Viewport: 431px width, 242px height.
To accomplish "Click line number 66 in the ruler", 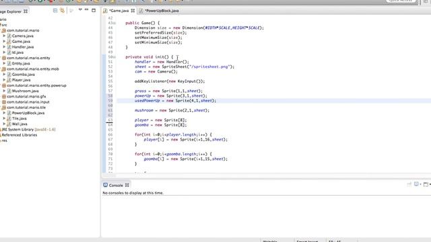I will (x=110, y=134).
